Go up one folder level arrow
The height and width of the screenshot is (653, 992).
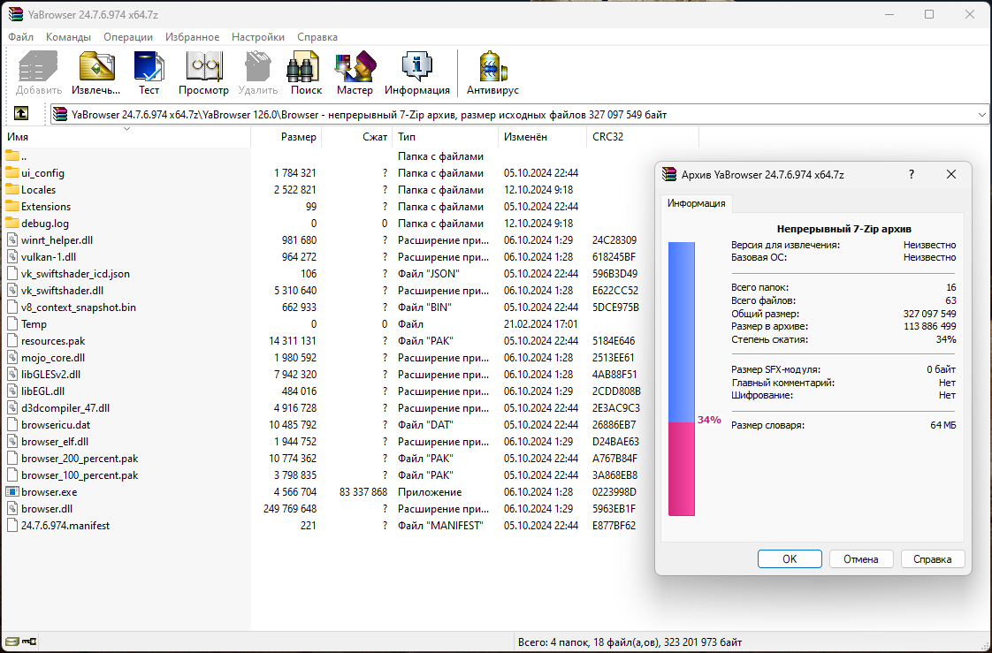[21, 113]
